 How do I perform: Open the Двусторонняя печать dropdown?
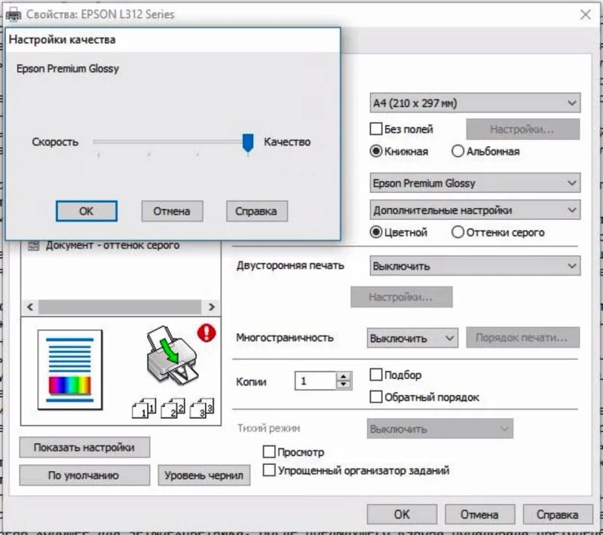[x=475, y=266]
